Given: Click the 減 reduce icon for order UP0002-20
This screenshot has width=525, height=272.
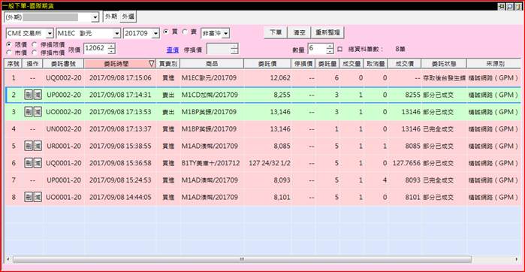Looking at the screenshot, I should pyautogui.click(x=38, y=95).
